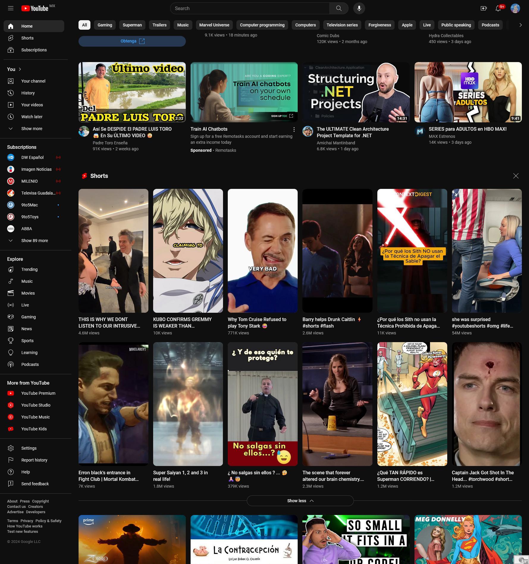Screen dimensions: 529x564
Task: Expand Show 89 more subscriptions
Action: 34,241
